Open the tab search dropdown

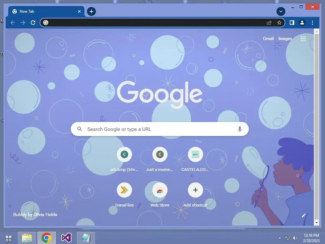[281, 11]
